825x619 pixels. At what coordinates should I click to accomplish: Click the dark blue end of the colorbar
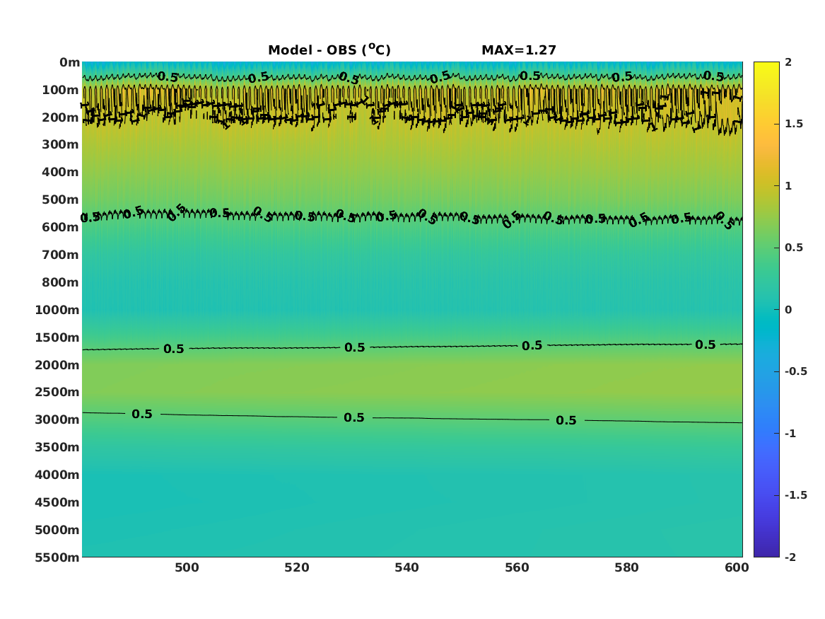click(x=766, y=550)
